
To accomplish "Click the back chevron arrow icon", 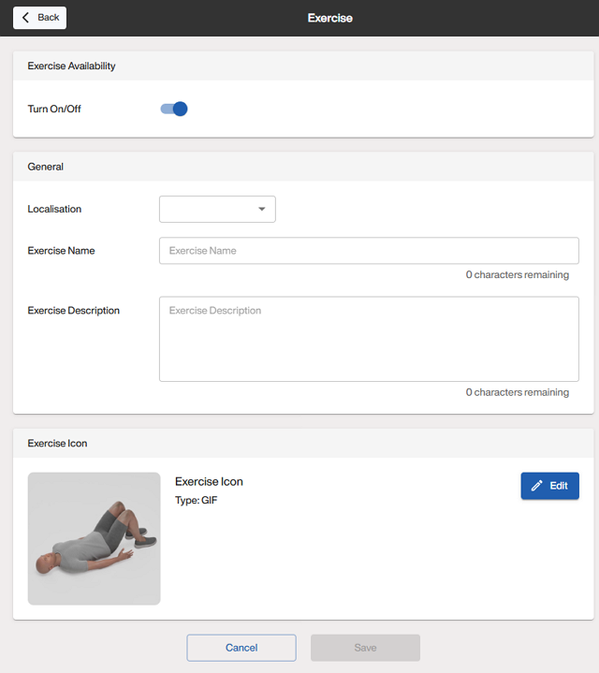I will click(25, 18).
